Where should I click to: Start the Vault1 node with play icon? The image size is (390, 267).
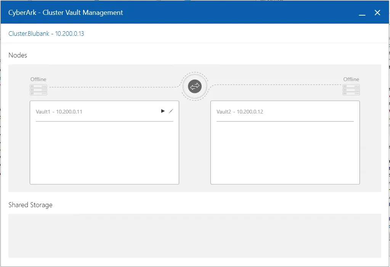[x=163, y=111]
